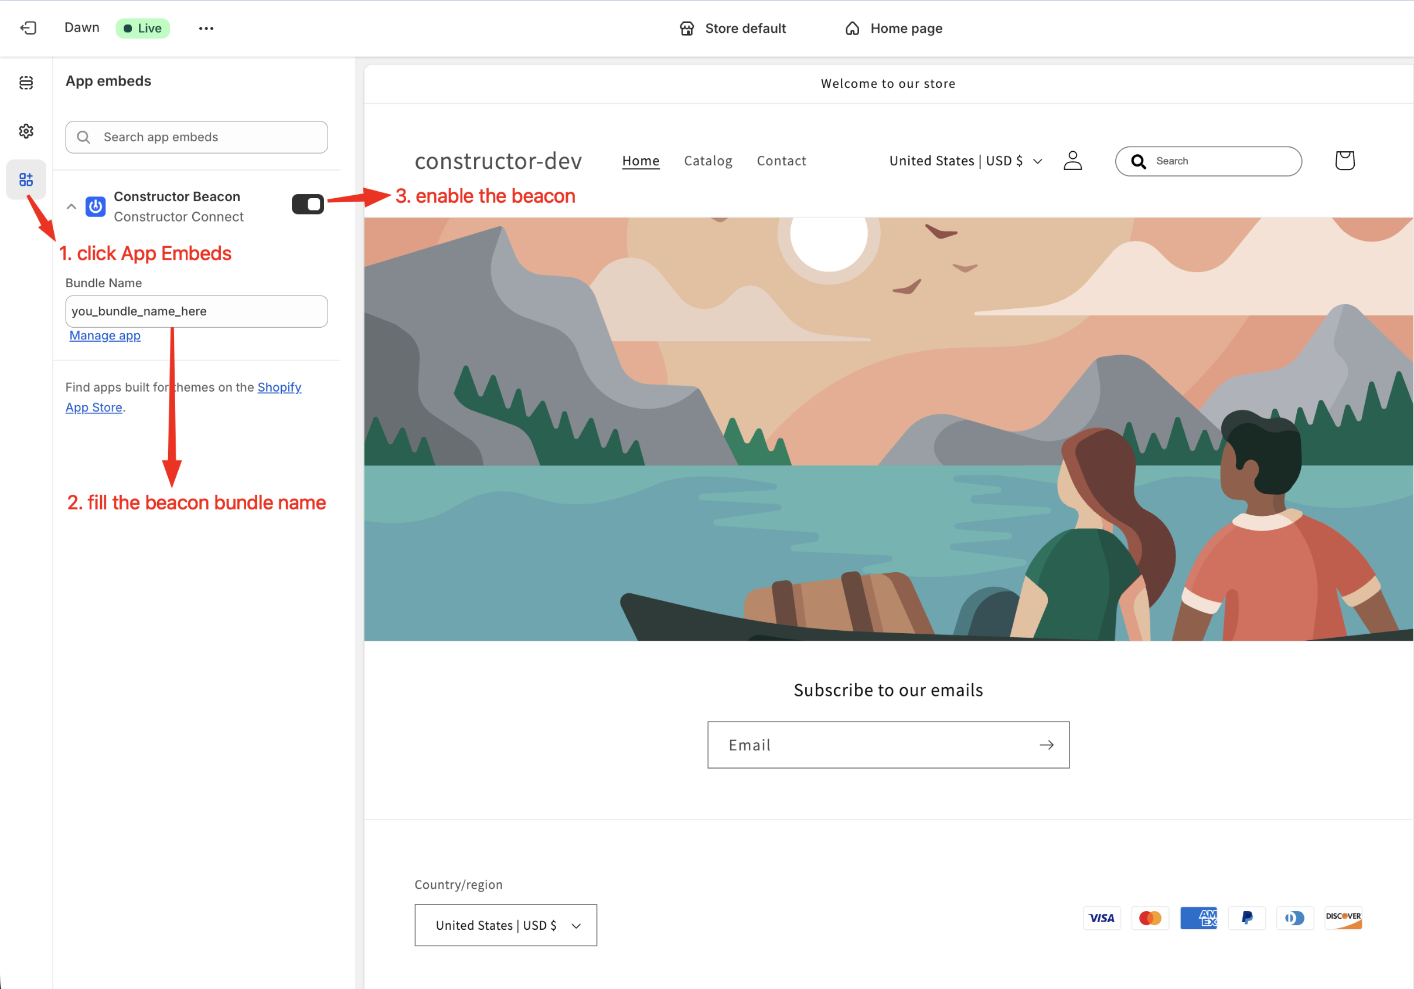Collapse the Constructor Beacon settings chevron
1414x989 pixels.
(x=71, y=206)
